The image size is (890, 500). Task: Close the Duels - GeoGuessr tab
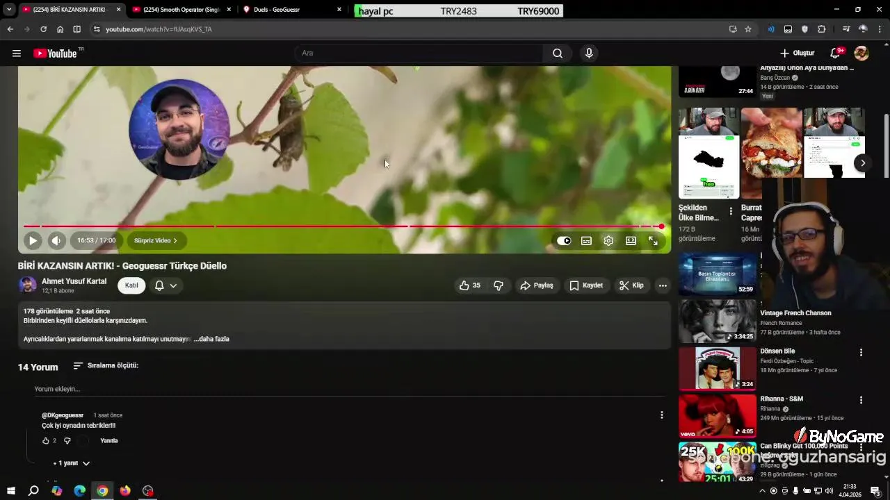[339, 10]
